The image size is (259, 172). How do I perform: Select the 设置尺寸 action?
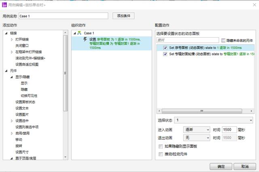tap(22, 152)
